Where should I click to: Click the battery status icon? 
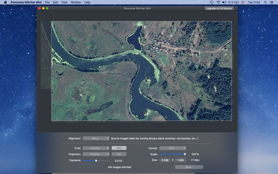tap(236, 2)
